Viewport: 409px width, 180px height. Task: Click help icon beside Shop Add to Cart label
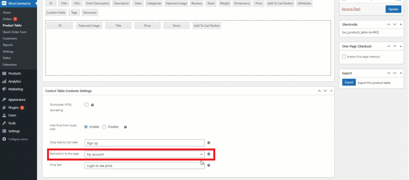click(209, 143)
